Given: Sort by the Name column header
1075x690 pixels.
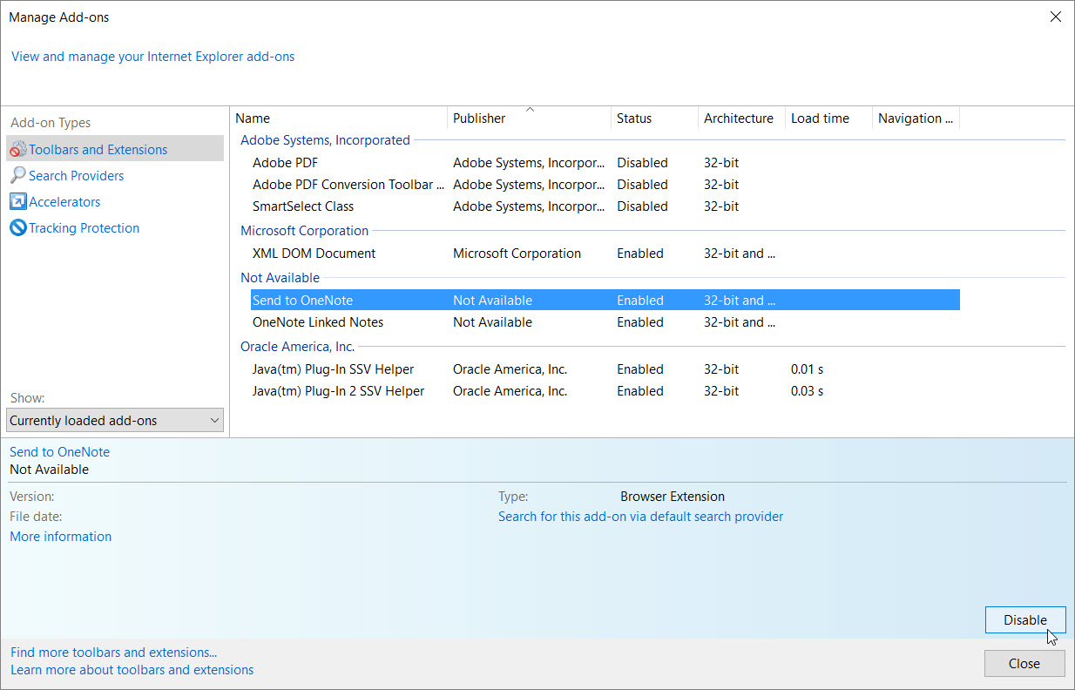Looking at the screenshot, I should click(339, 118).
